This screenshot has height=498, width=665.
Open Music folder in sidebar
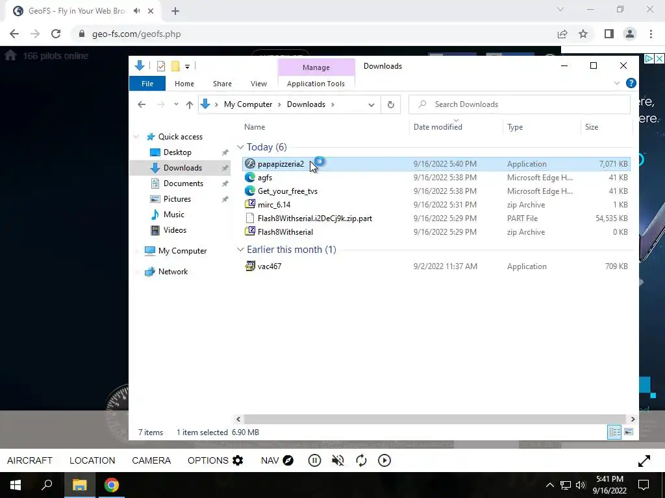click(173, 214)
